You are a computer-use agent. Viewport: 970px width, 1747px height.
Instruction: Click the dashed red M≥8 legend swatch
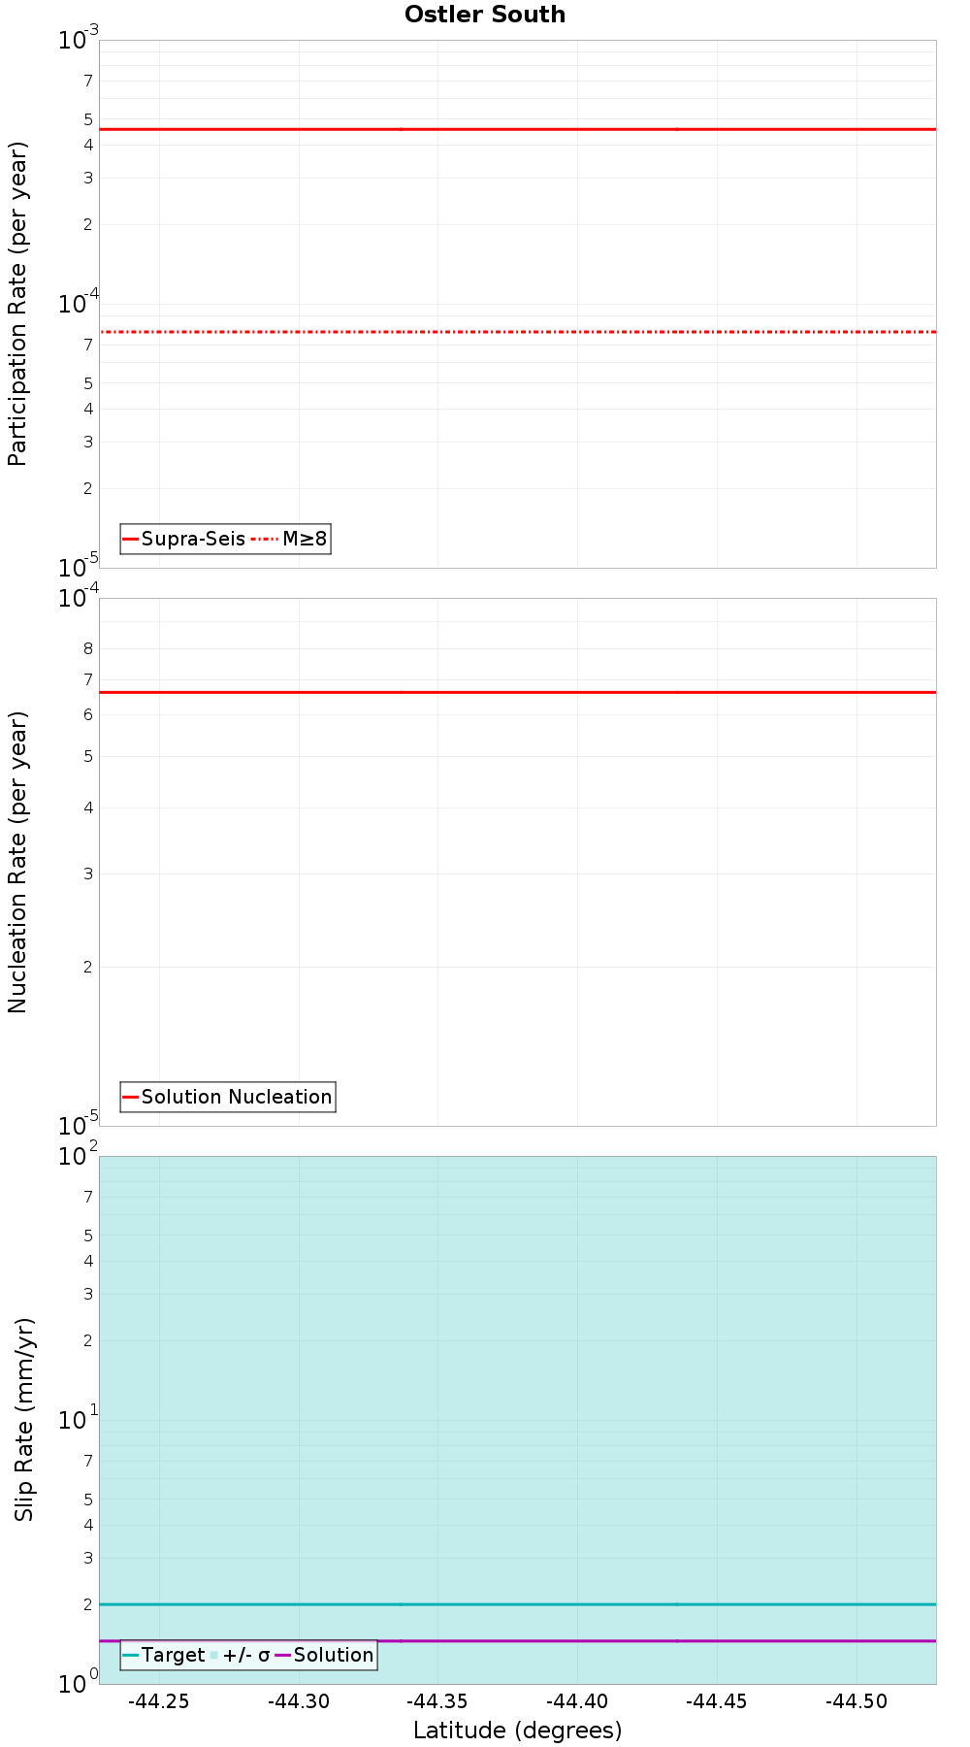265,539
